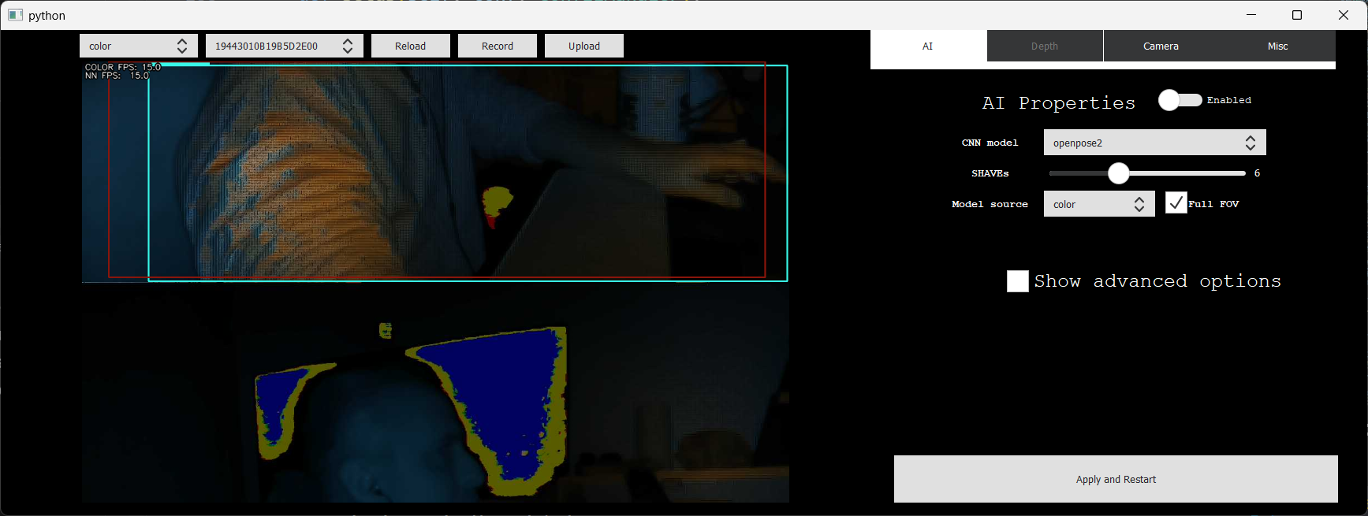Click the SHAVEs slider handle
The height and width of the screenshot is (516, 1368).
(x=1118, y=173)
